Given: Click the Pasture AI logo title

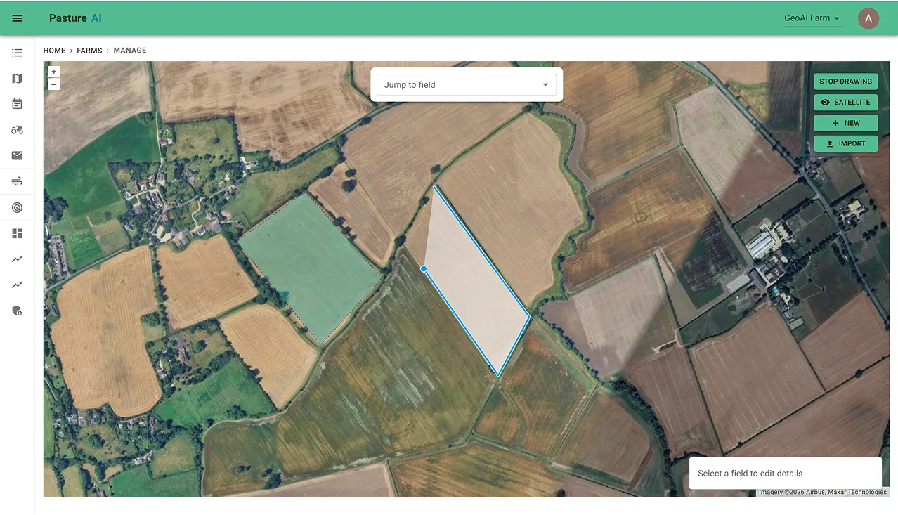Looking at the screenshot, I should [75, 18].
